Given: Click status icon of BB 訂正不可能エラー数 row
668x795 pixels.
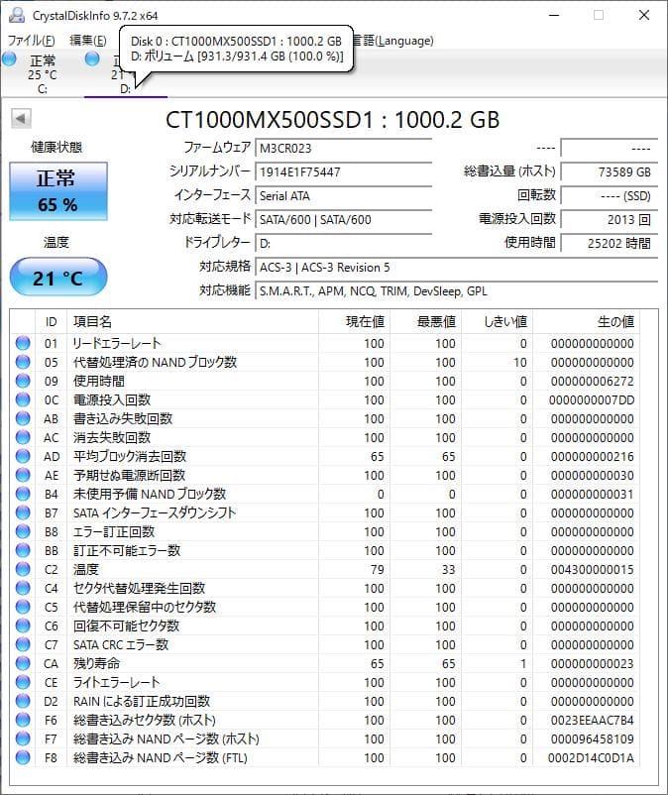Looking at the screenshot, I should (x=23, y=550).
